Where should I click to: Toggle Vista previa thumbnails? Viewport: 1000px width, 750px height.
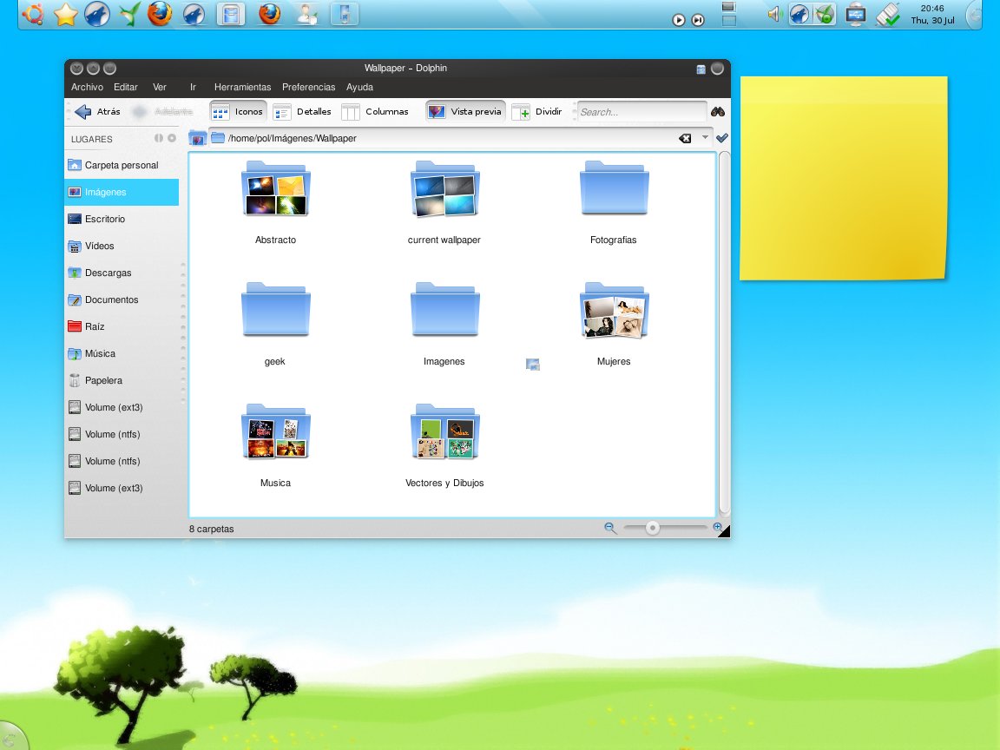click(x=465, y=112)
